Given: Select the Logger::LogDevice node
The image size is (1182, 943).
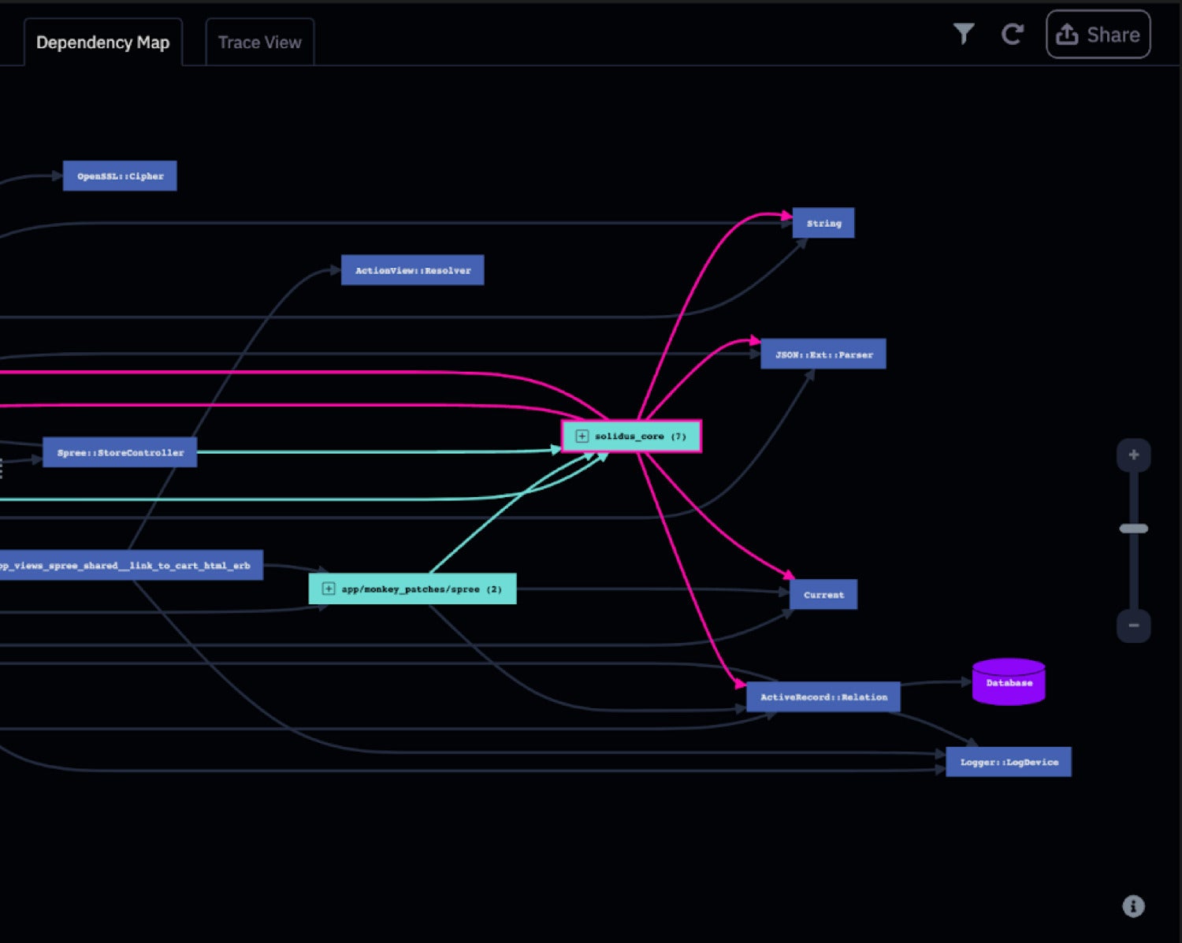Looking at the screenshot, I should coord(1009,762).
